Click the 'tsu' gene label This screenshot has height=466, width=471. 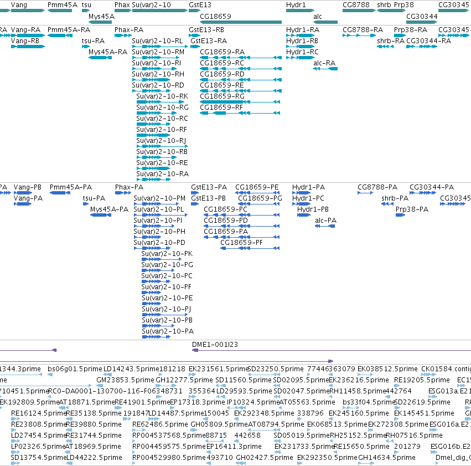tap(86, 5)
